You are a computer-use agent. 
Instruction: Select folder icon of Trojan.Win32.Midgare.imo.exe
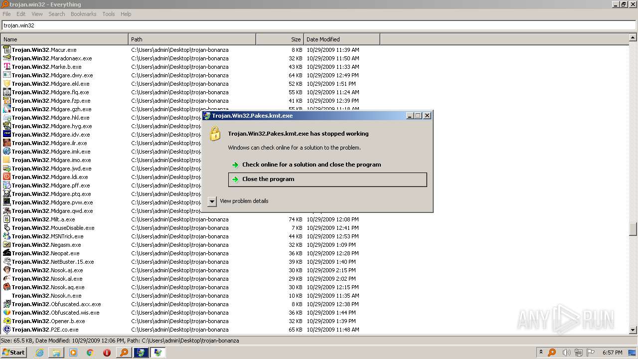coord(7,160)
